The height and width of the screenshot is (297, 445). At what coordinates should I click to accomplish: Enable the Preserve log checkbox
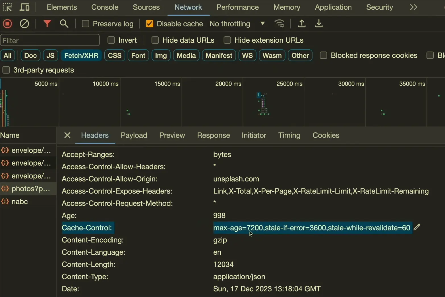[x=86, y=24]
